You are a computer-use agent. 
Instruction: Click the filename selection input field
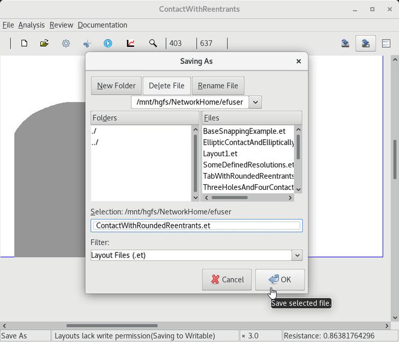click(x=196, y=225)
